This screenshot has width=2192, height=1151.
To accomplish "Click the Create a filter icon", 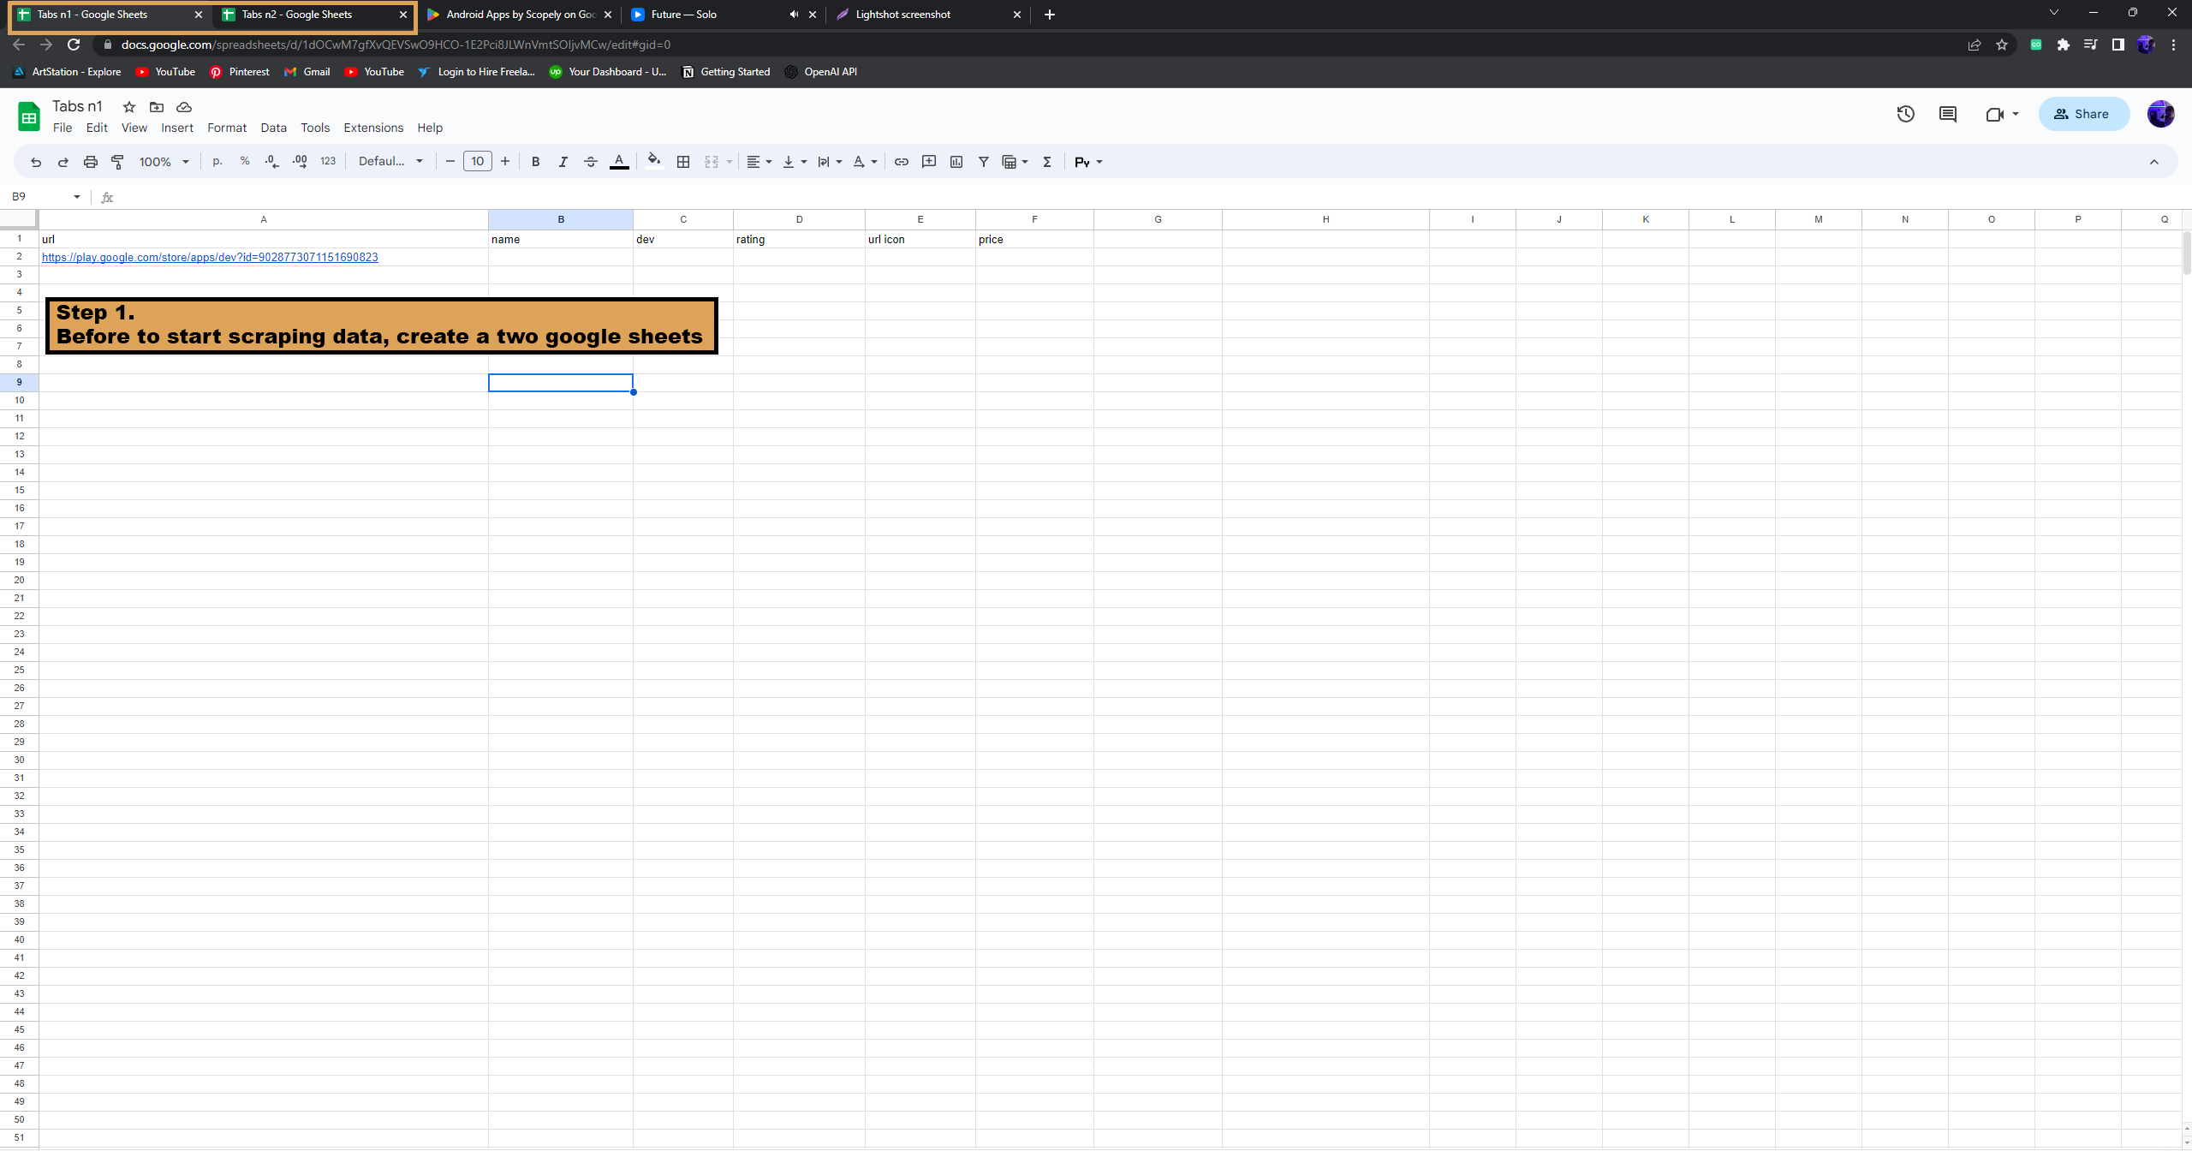I will coord(983,162).
